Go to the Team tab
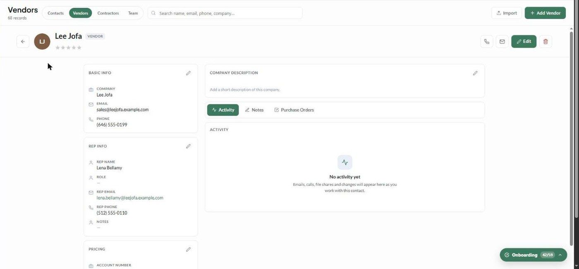The image size is (579, 269). click(x=133, y=13)
